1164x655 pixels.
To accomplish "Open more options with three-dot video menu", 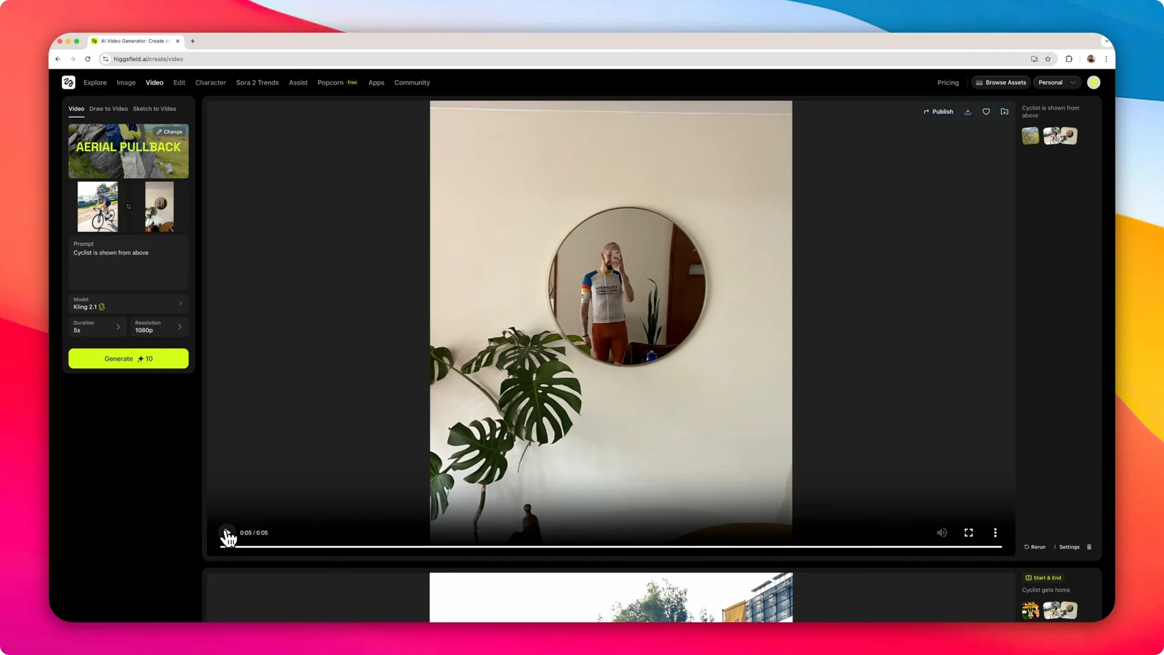I will click(995, 532).
